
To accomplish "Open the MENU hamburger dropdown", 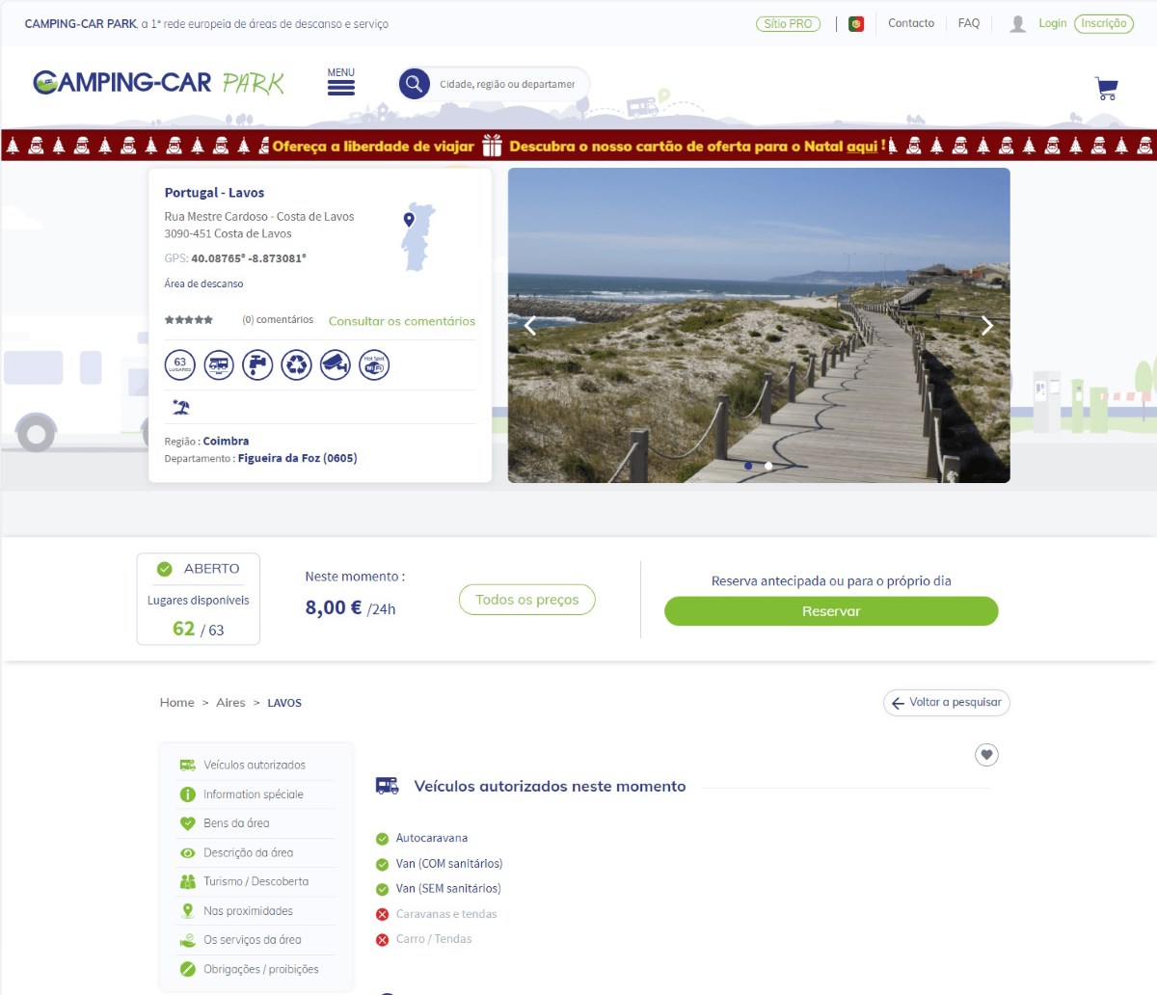I will [340, 82].
